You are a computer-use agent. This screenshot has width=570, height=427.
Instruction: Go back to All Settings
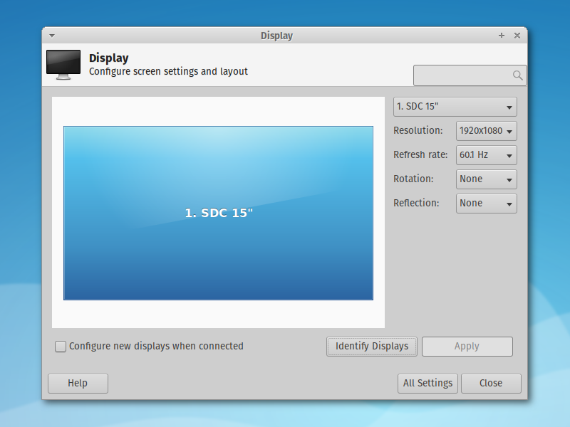tap(427, 383)
